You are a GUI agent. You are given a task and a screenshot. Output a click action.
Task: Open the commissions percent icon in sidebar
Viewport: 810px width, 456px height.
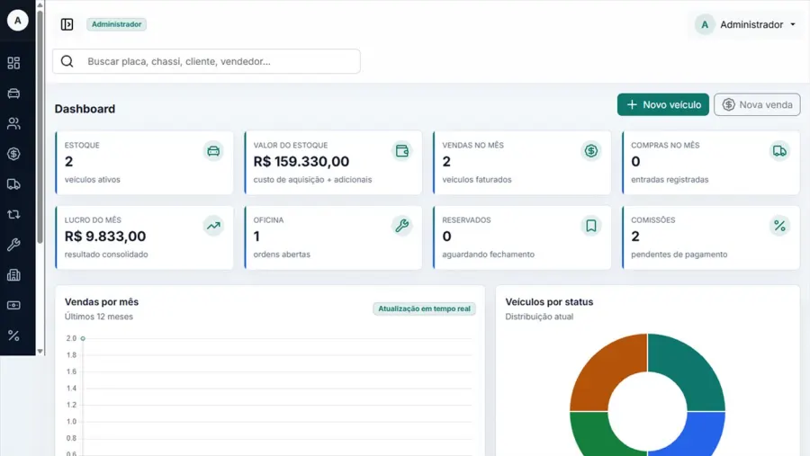[x=13, y=335]
